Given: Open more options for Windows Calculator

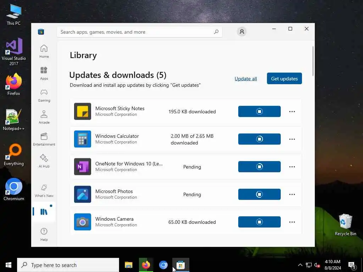Looking at the screenshot, I should pyautogui.click(x=292, y=139).
